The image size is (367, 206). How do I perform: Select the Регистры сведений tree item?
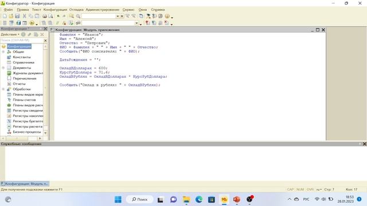click(28, 110)
